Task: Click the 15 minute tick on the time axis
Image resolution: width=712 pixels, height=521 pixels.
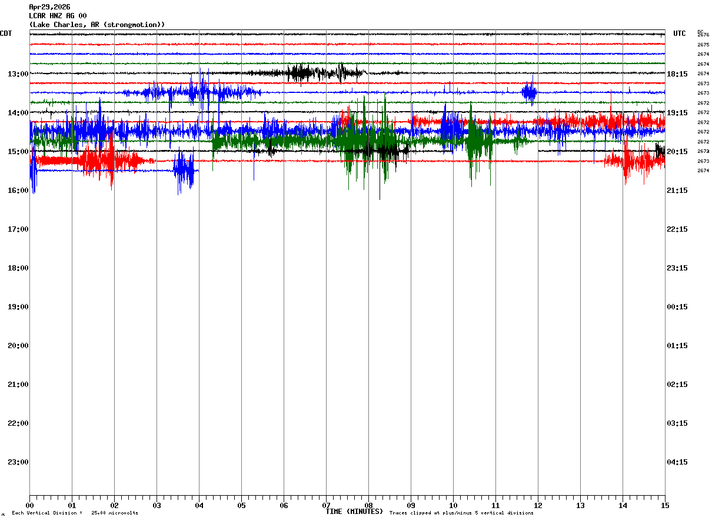Action: pos(664,505)
